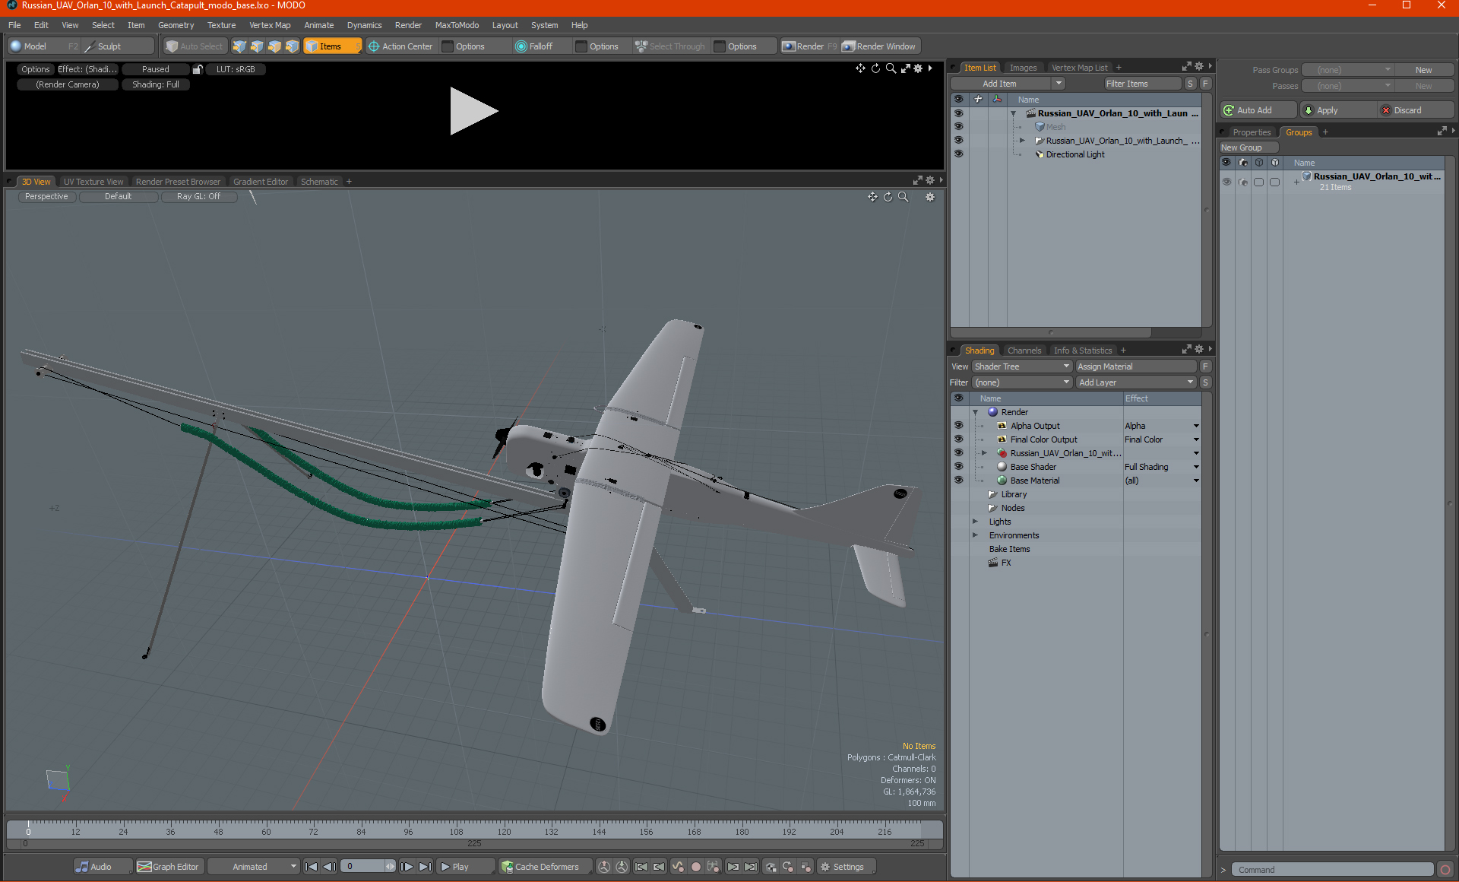Switch to the Channels tab
This screenshot has height=882, width=1459.
(x=1024, y=351)
